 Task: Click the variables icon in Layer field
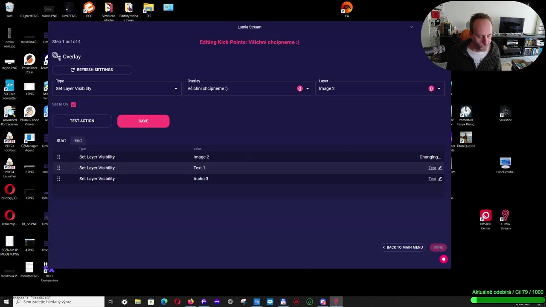pyautogui.click(x=431, y=89)
